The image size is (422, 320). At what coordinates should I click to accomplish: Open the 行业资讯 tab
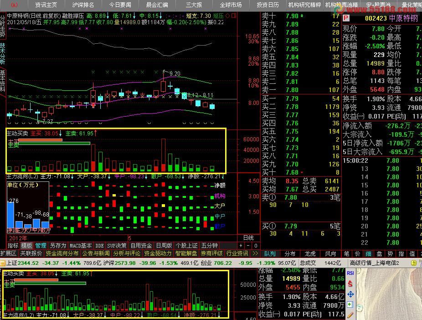point(237,253)
